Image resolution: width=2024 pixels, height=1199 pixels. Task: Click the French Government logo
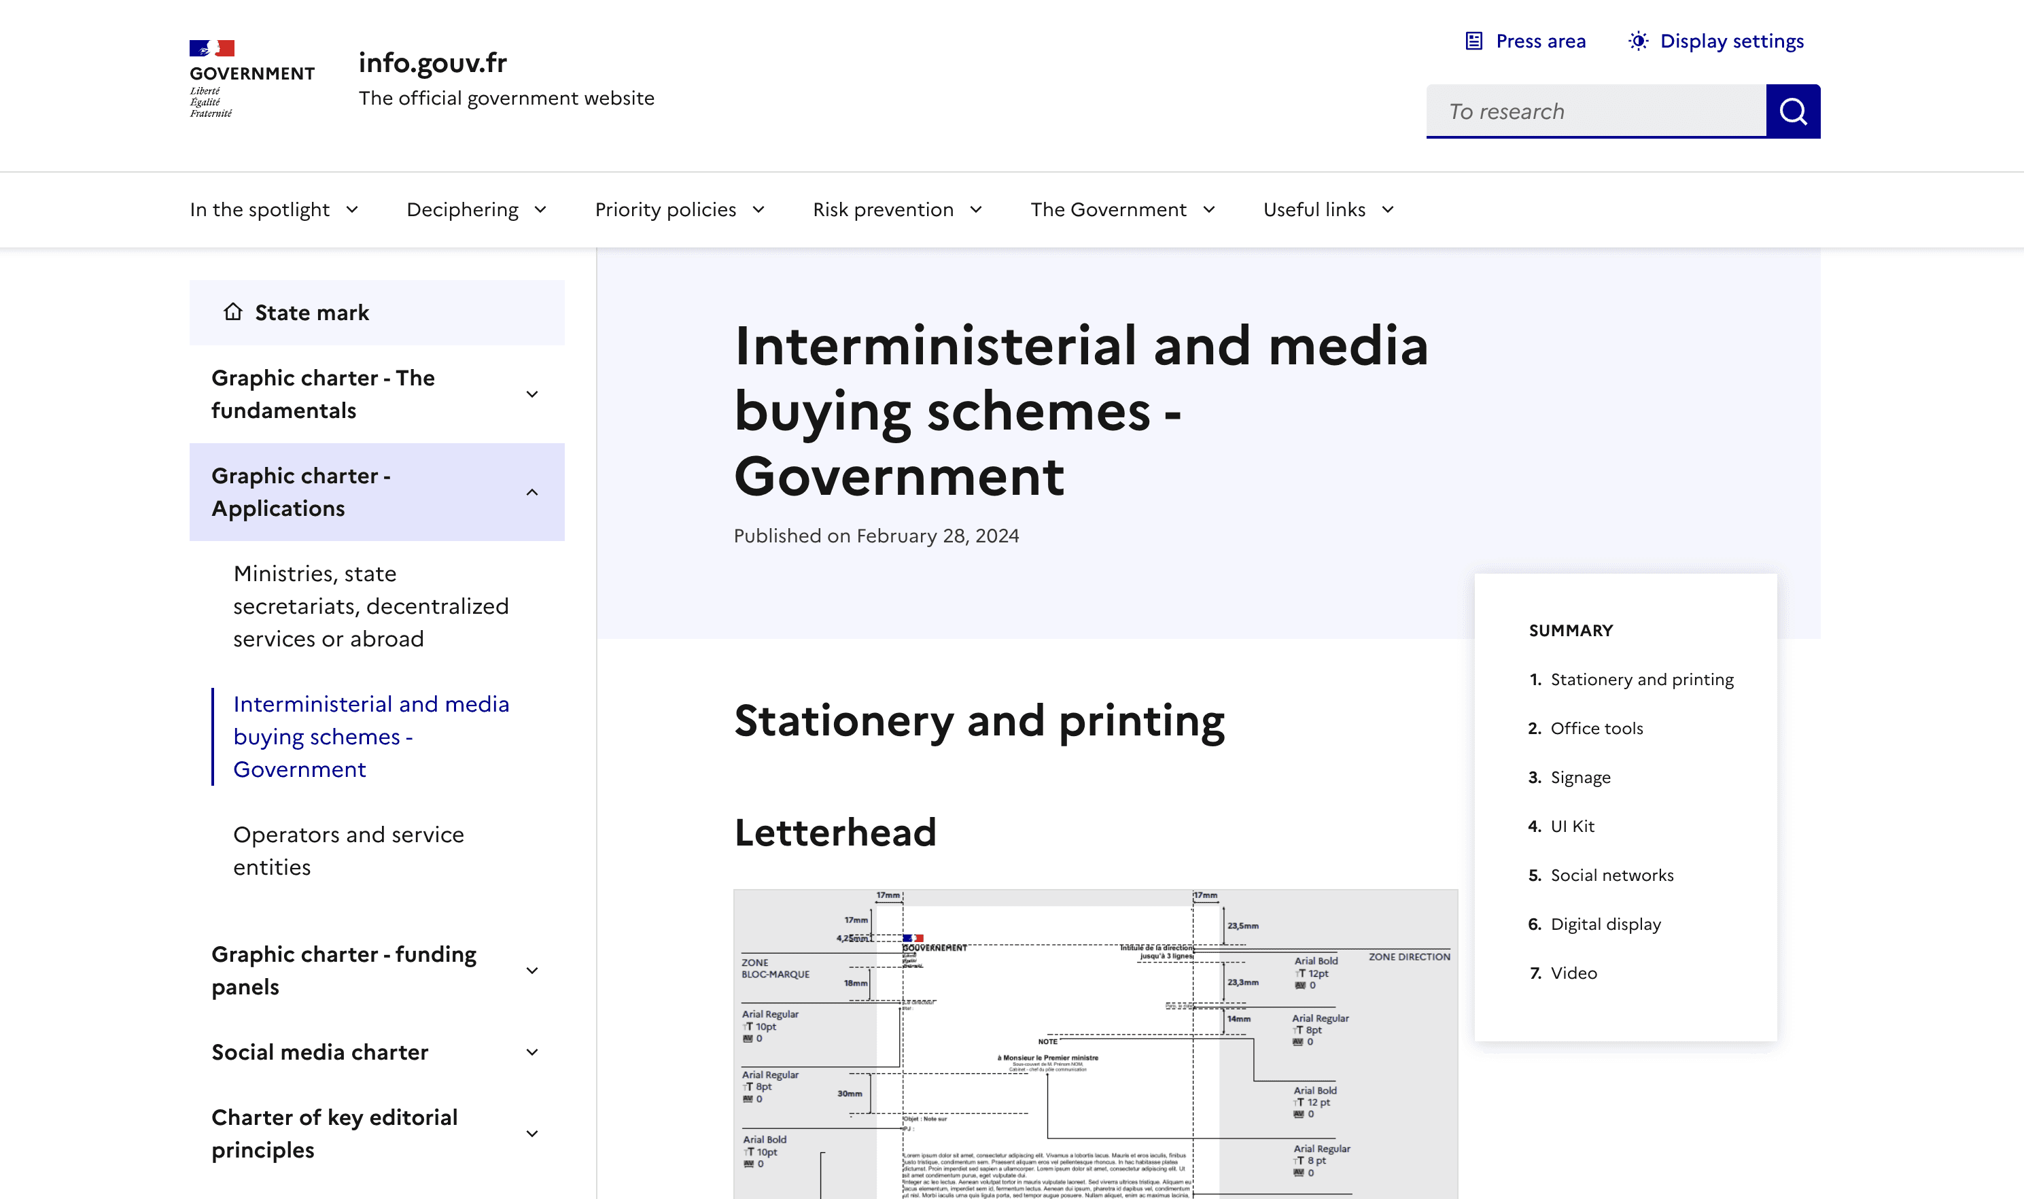click(x=251, y=78)
